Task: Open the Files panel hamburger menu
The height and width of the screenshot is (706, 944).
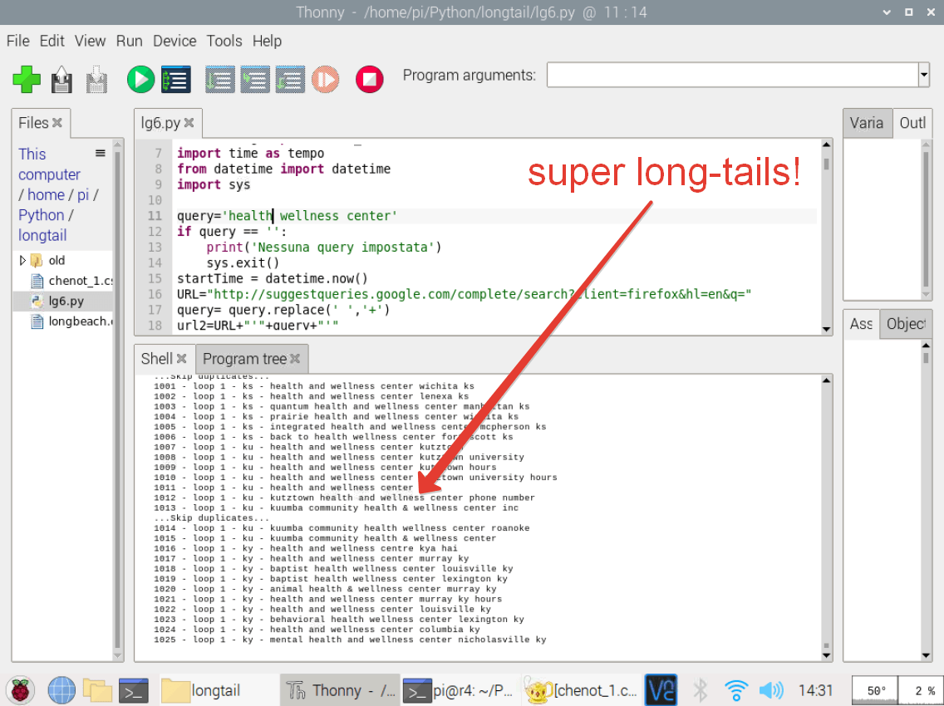Action: [101, 154]
